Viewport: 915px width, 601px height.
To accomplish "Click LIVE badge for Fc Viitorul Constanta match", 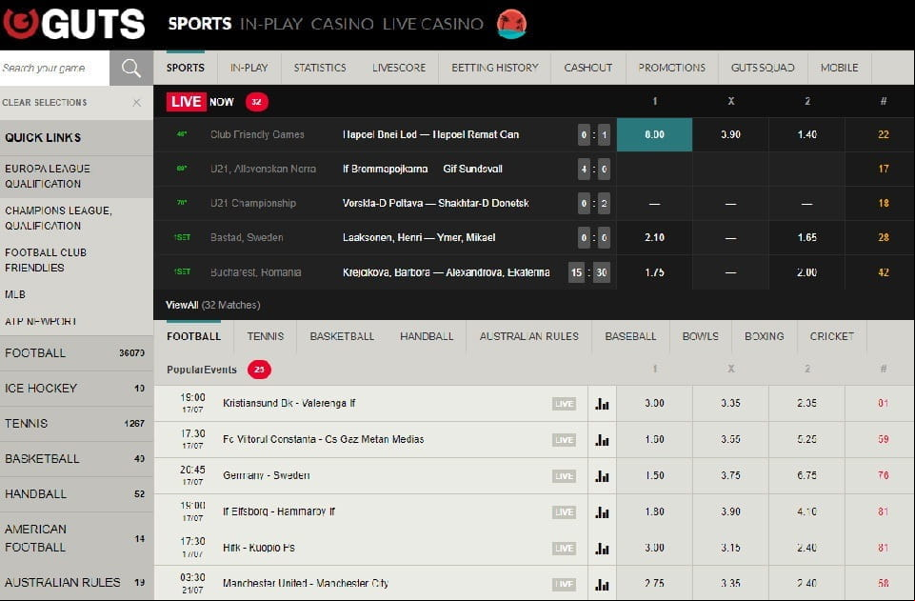I will pyautogui.click(x=564, y=440).
